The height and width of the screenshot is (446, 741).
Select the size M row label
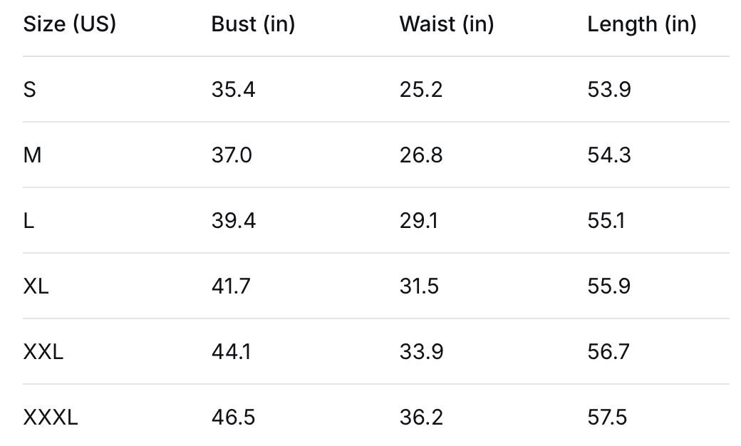32,155
